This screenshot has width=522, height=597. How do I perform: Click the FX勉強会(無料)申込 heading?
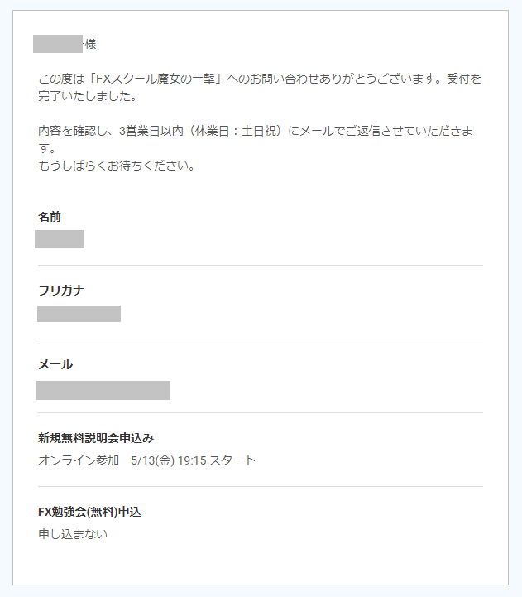click(89, 512)
